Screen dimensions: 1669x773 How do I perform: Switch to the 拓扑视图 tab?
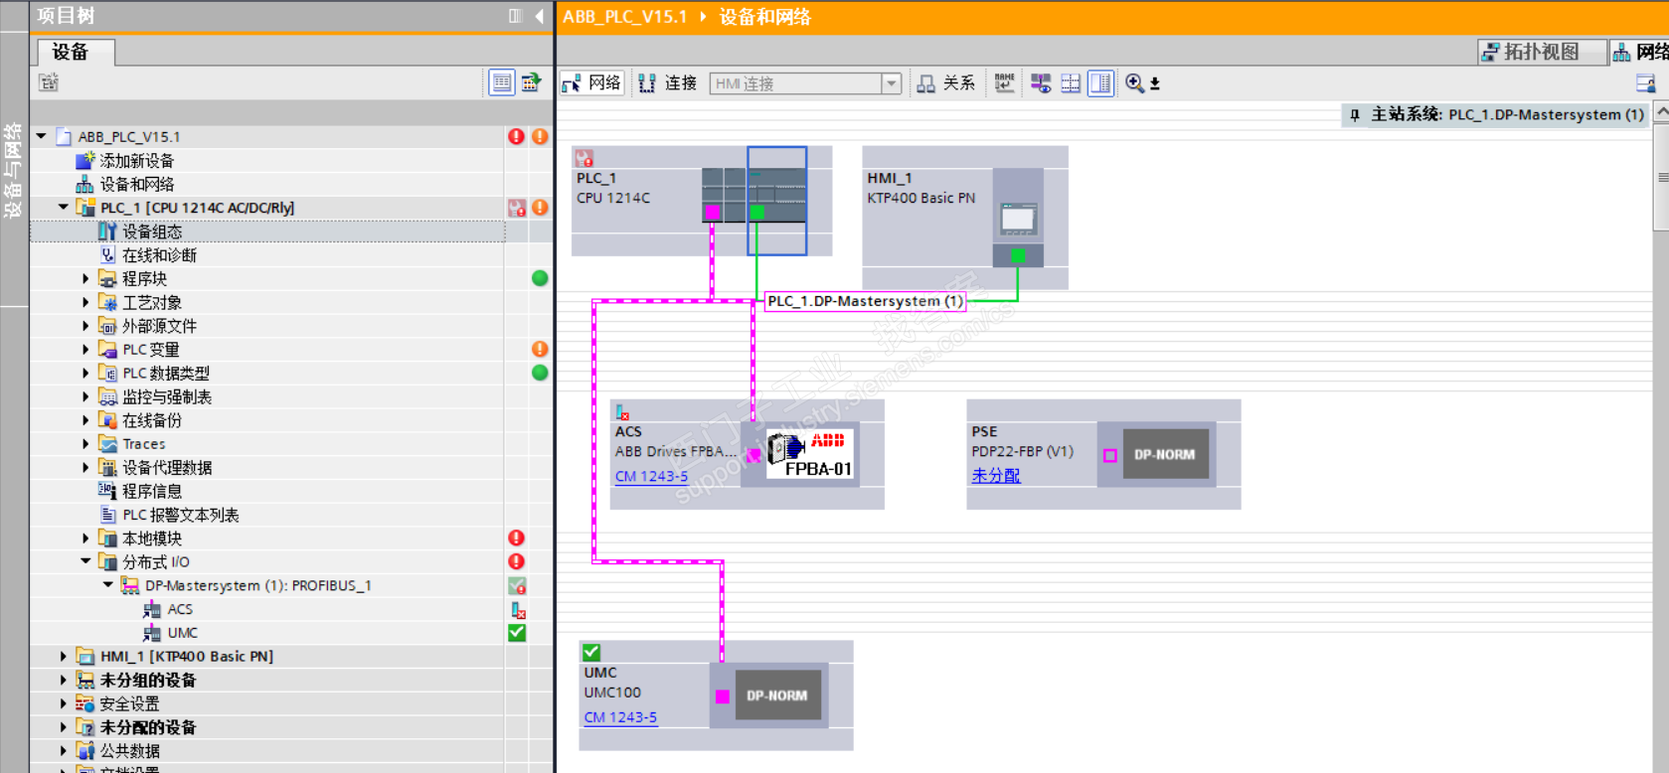pos(1540,53)
